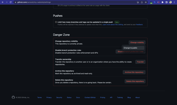Click the 'Change repository visibility' title text
Image resolution: width=177 pixels, height=105 pixels.
pos(67,41)
